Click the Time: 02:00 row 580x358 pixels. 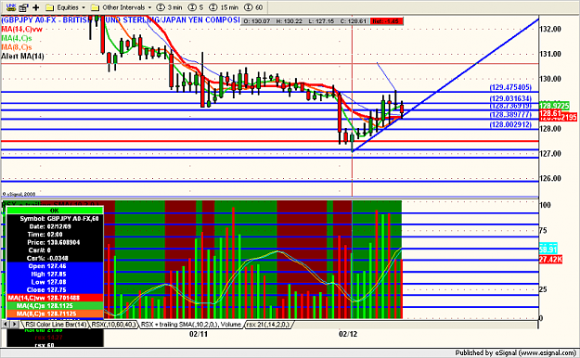pos(55,235)
